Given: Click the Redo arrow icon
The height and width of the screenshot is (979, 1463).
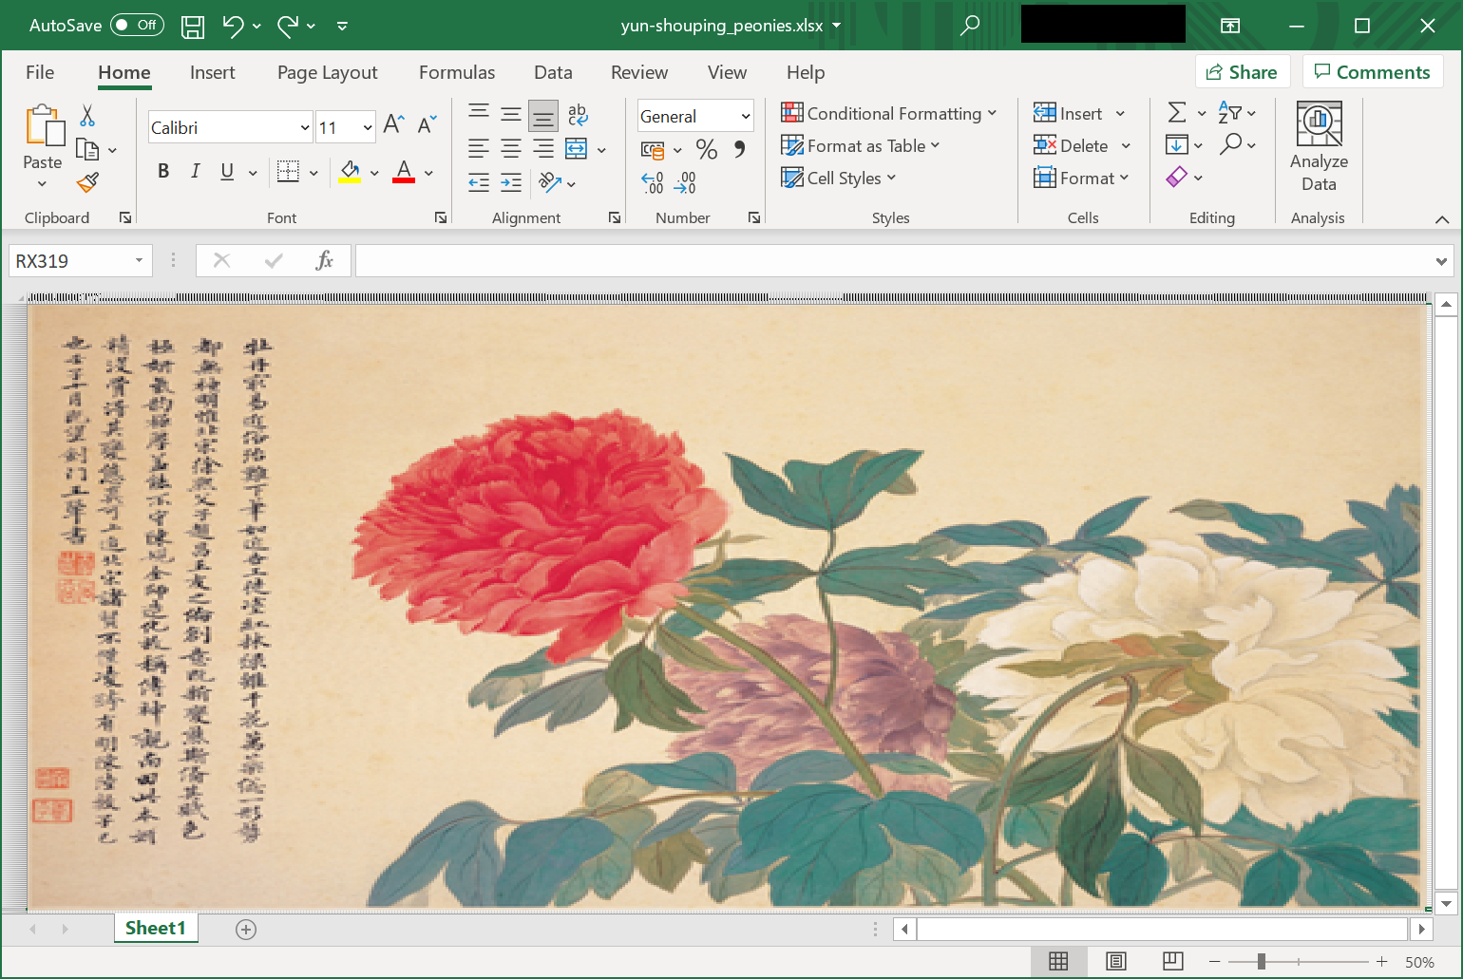Looking at the screenshot, I should click(x=288, y=26).
